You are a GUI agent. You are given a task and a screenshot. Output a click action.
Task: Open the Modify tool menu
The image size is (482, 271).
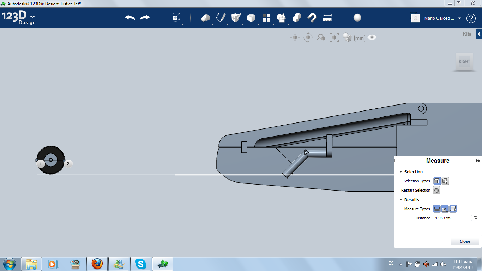251,18
